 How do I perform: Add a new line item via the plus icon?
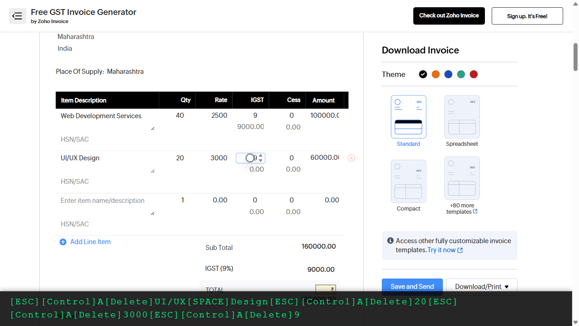(63, 242)
